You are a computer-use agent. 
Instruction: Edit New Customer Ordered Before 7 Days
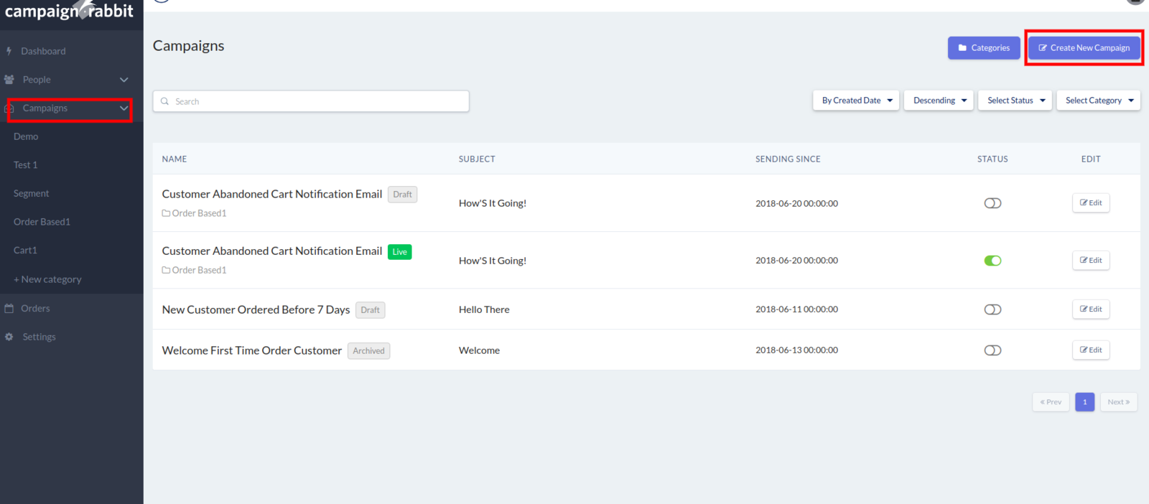click(1091, 309)
